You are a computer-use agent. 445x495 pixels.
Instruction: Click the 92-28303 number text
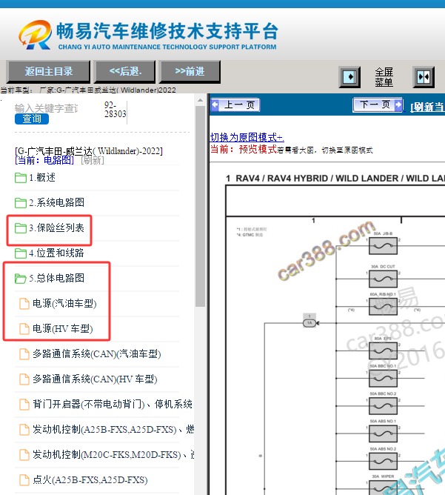tap(115, 109)
